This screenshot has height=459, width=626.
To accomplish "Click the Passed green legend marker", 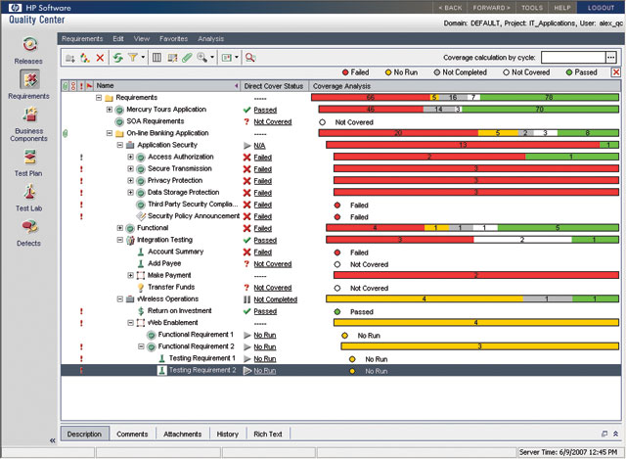I will click(x=569, y=72).
